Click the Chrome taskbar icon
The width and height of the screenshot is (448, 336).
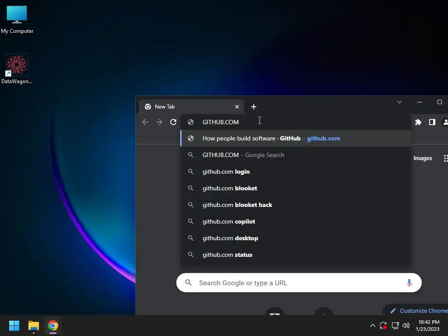click(x=53, y=325)
